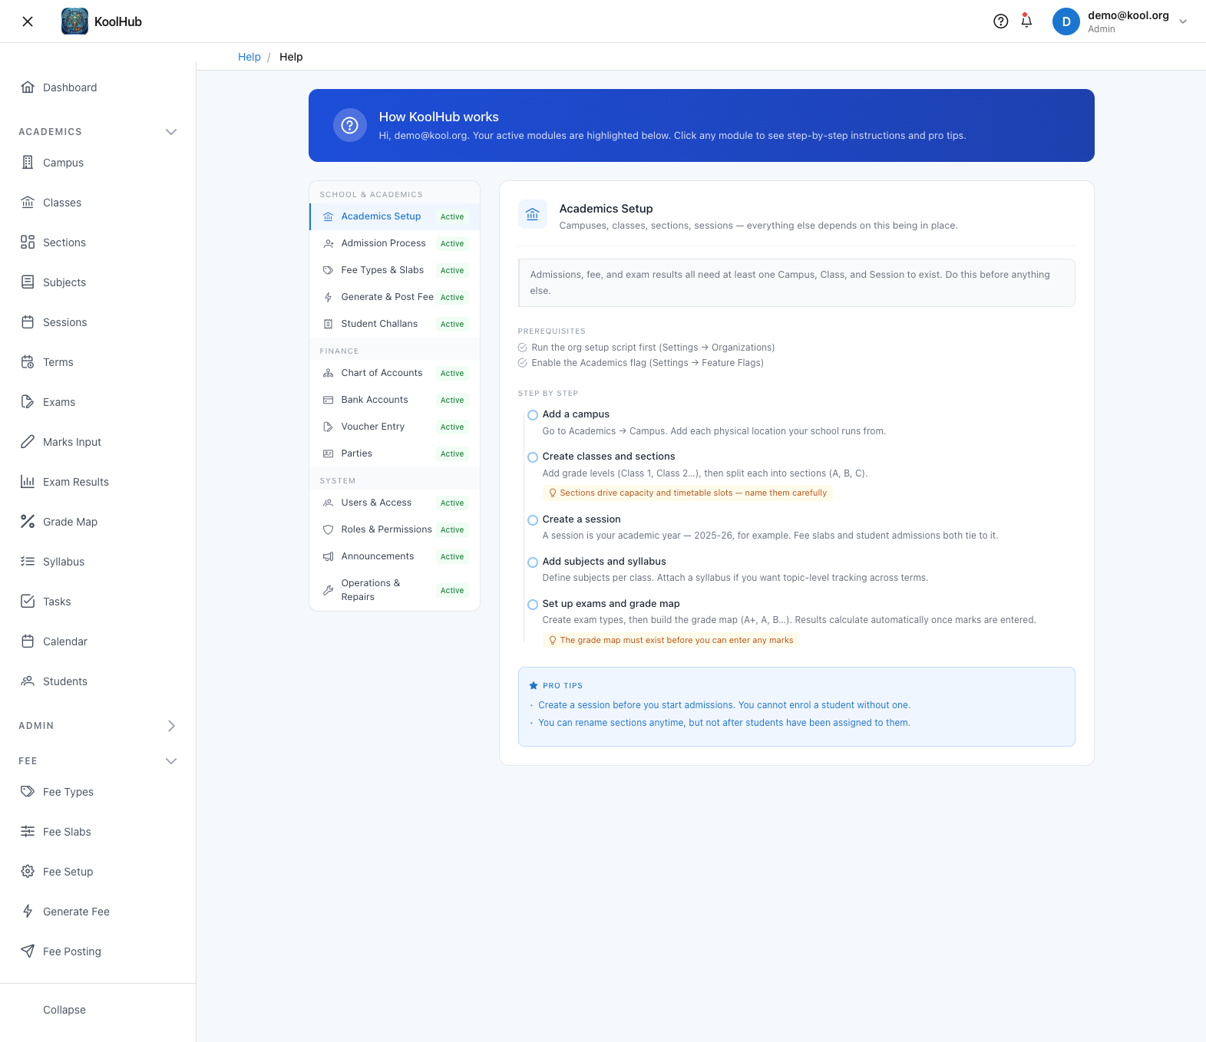1206x1042 pixels.
Task: Click the Syllabus list icon
Action: pos(28,562)
